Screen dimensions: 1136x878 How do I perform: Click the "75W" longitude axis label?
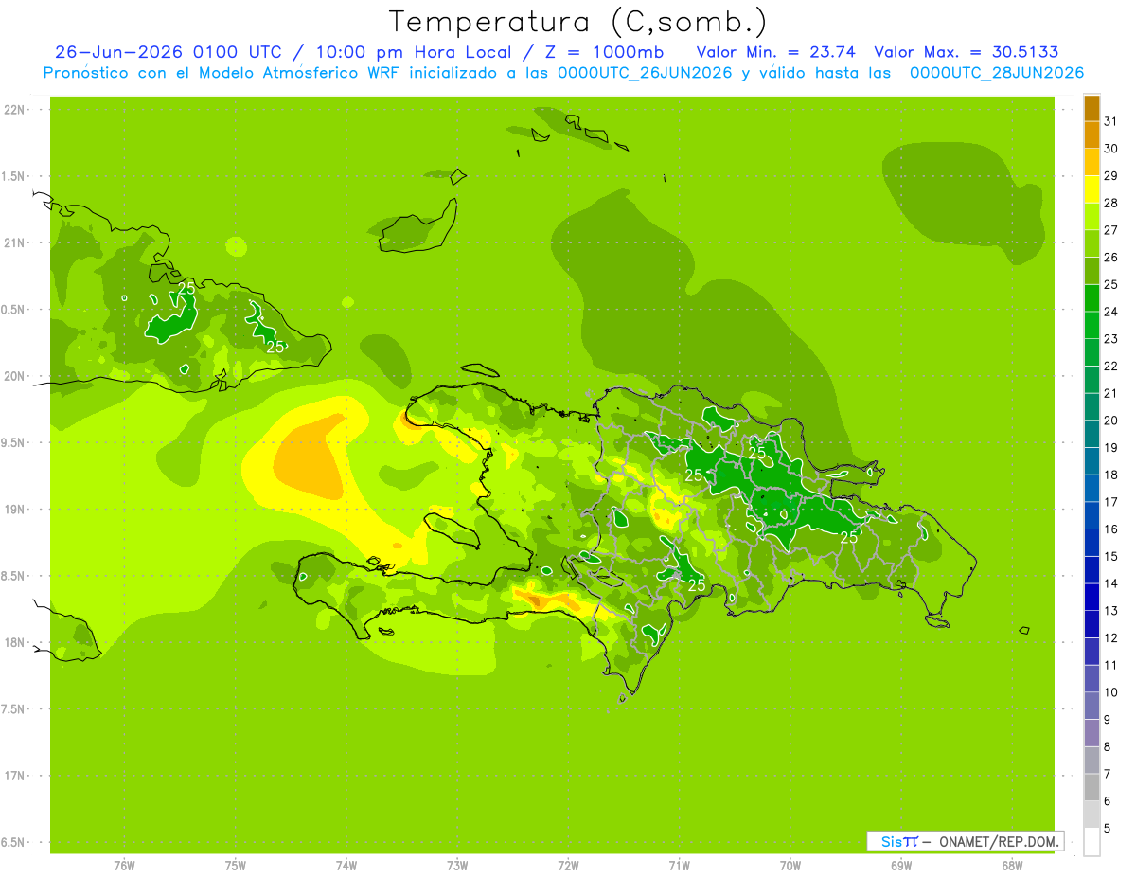(236, 866)
